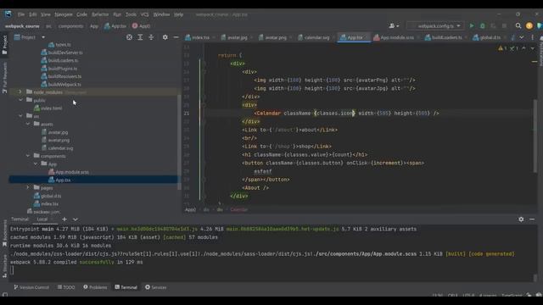Open Project panel gear options

[165, 37]
